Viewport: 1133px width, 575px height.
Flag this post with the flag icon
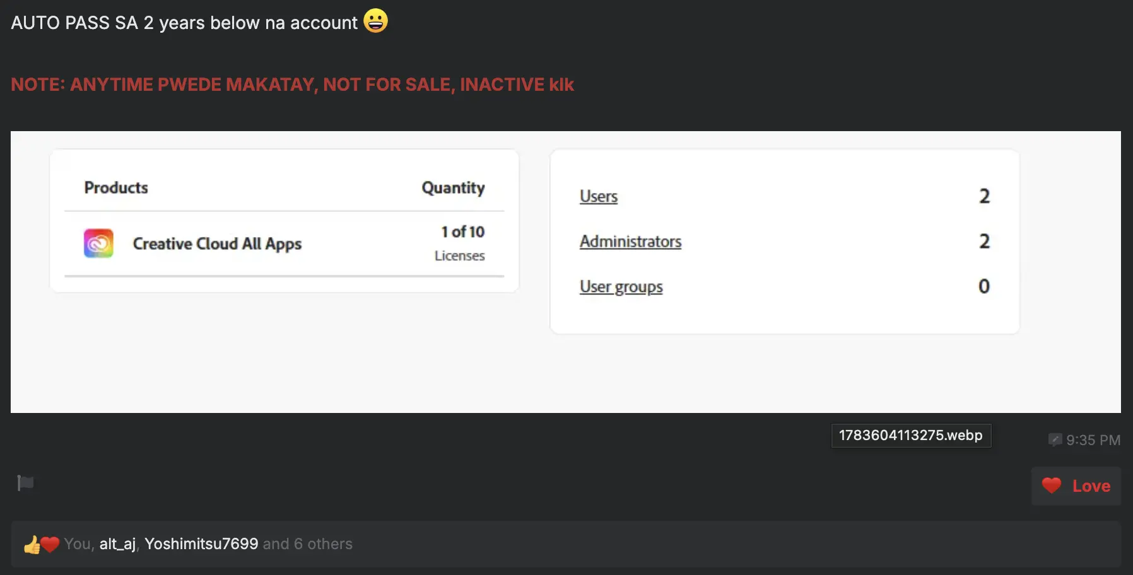point(25,483)
